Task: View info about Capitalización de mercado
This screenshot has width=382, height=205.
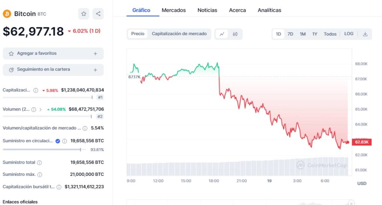Action: click(x=35, y=90)
